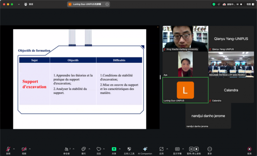Open the Apps icon in toolbar
Viewport: 257px width, 156px height.
pyautogui.click(x=161, y=149)
